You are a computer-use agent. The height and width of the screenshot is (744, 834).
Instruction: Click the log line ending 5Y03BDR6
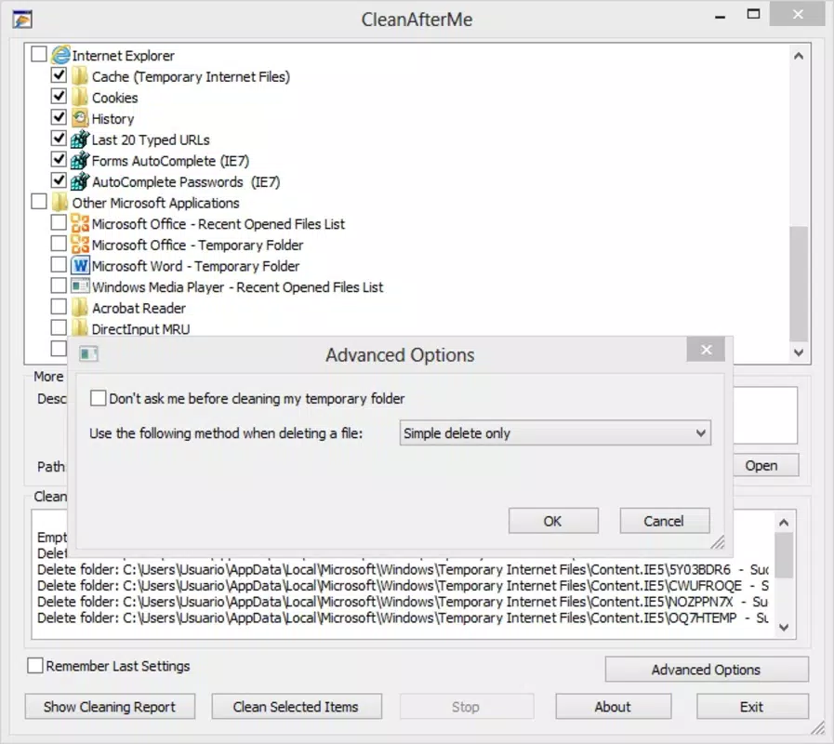403,569
